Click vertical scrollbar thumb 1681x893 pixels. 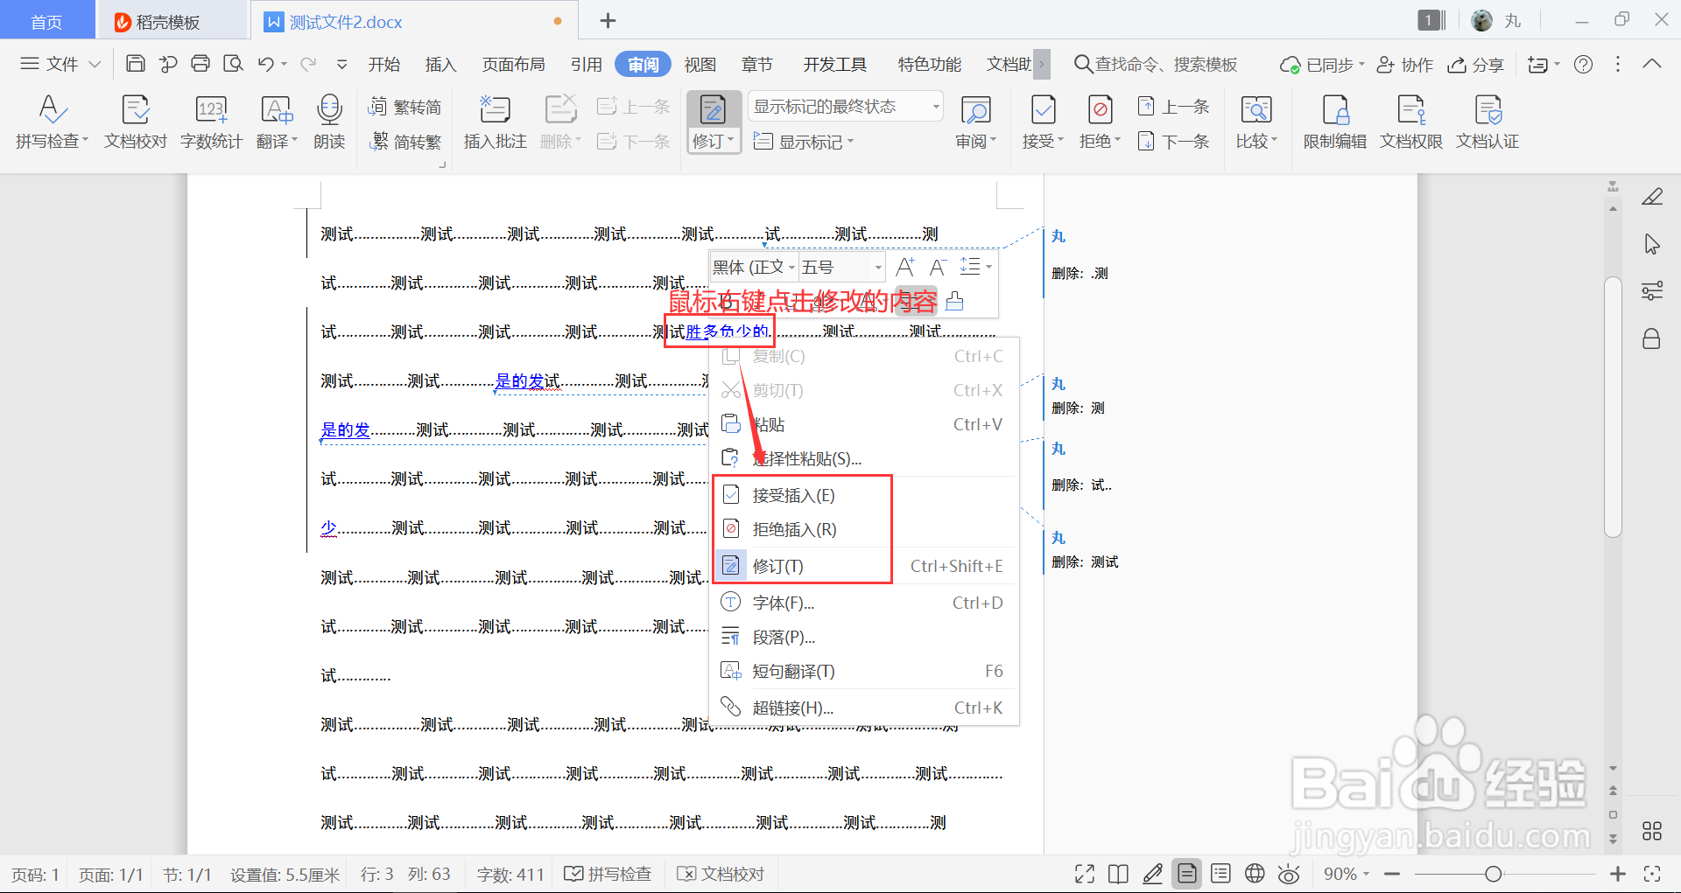pos(1613,407)
